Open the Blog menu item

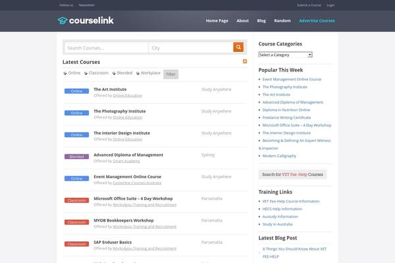pyautogui.click(x=261, y=21)
